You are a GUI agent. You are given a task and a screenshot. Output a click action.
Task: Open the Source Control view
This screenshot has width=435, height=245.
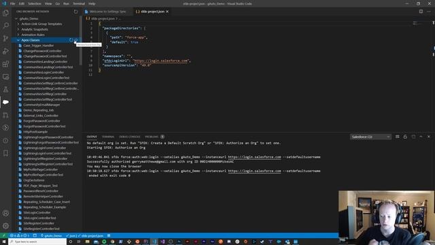coord(5,38)
